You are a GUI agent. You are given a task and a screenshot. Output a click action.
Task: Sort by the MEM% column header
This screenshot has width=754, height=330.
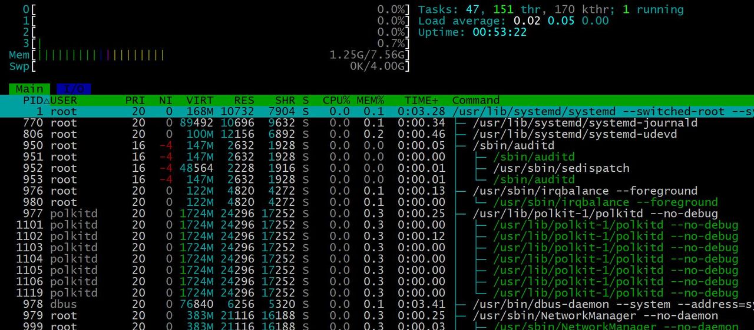point(370,100)
